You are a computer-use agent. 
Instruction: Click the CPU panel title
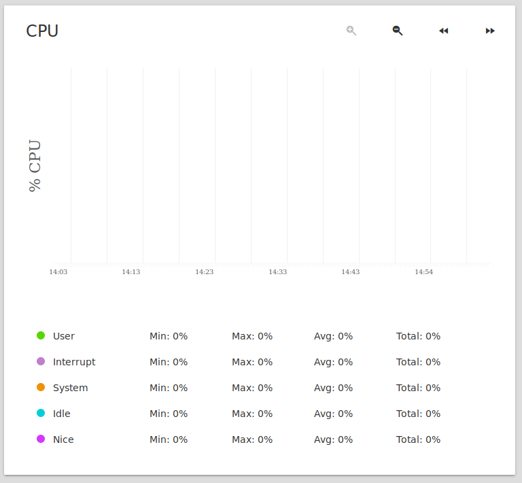(x=42, y=31)
